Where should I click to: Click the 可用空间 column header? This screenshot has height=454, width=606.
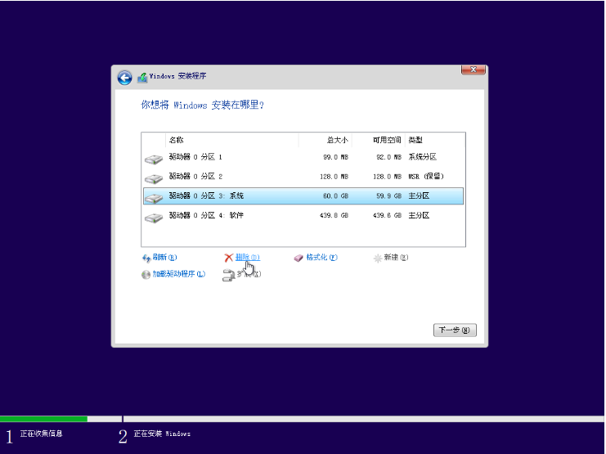pyautogui.click(x=379, y=140)
